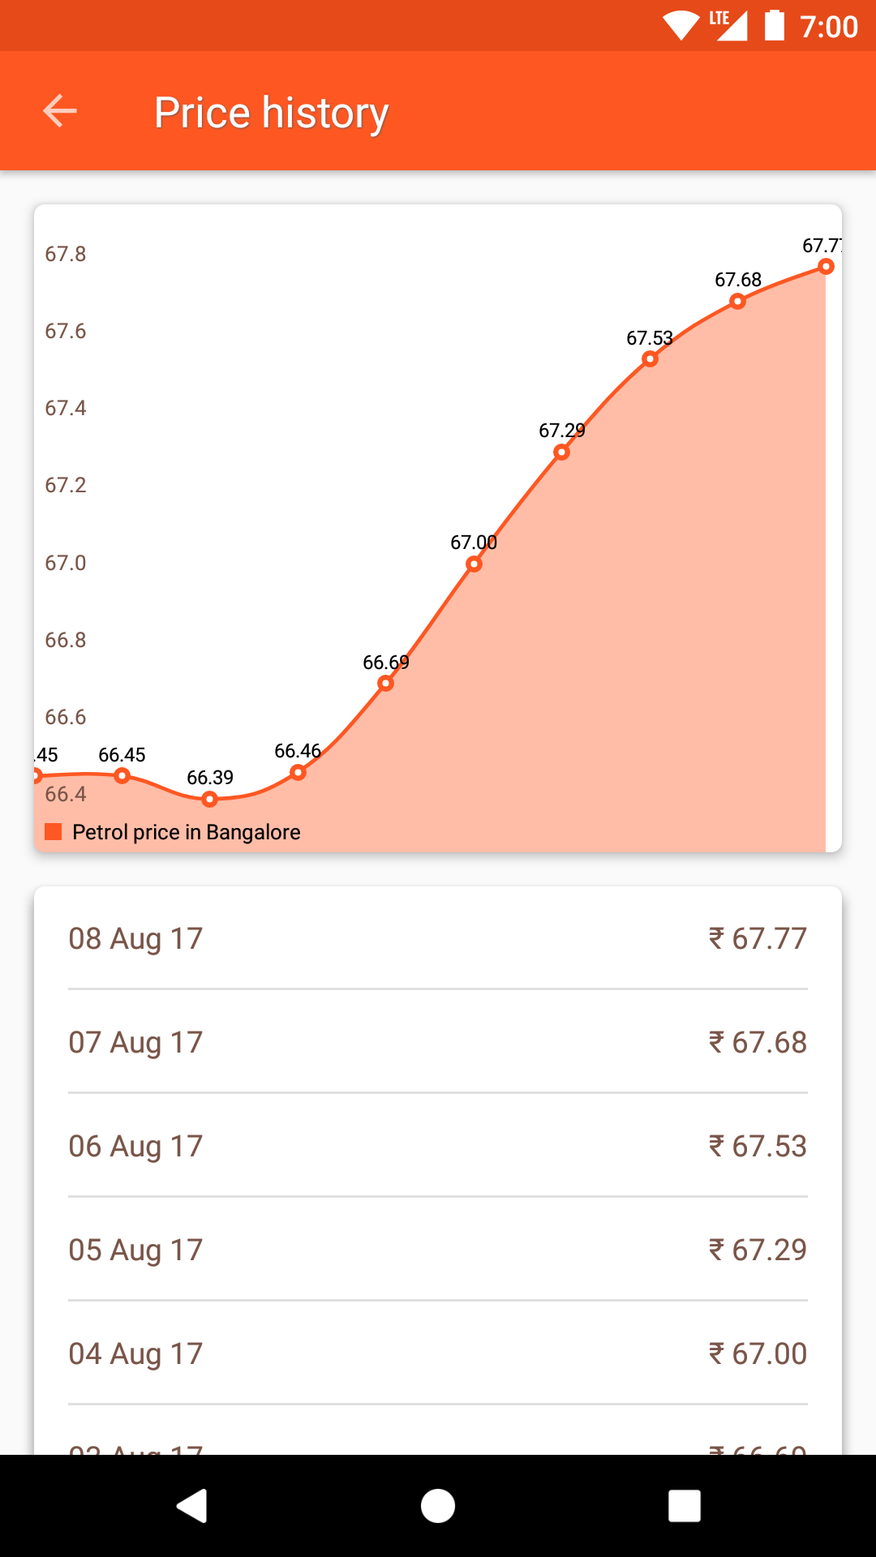876x1557 pixels.
Task: Tap the 67.29 point on graph
Action: tap(561, 452)
